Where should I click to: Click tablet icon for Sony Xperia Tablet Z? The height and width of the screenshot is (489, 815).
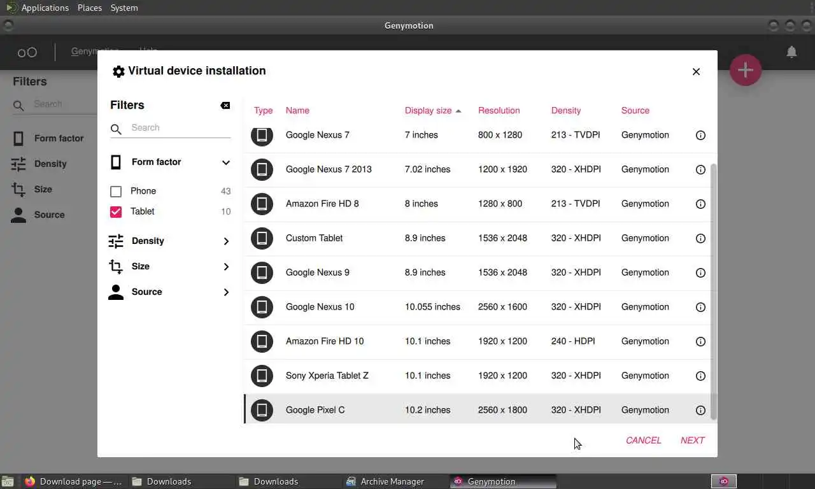pyautogui.click(x=262, y=376)
